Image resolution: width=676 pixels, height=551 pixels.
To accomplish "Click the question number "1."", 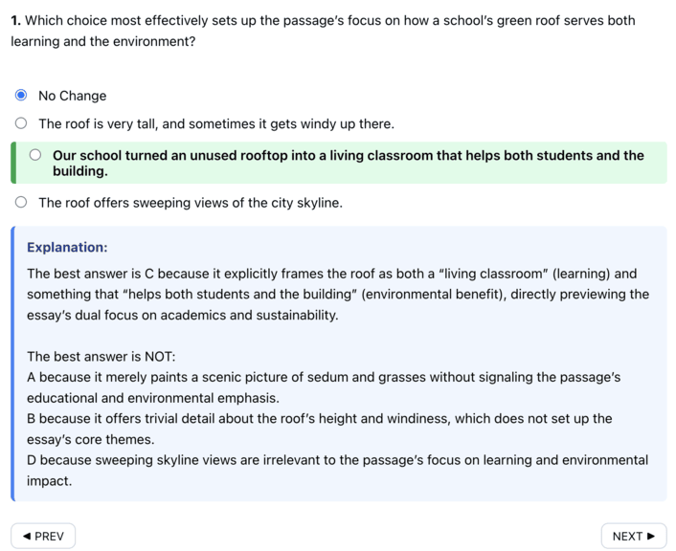I will click(16, 20).
